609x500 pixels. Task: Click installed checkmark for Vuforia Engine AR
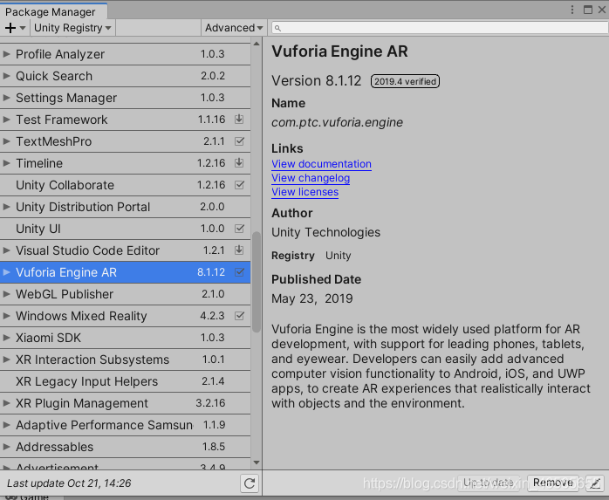pyautogui.click(x=240, y=272)
